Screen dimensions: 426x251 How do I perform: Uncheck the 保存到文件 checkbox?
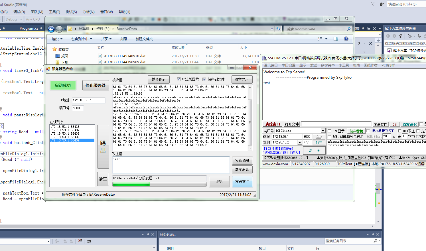[x=204, y=79]
